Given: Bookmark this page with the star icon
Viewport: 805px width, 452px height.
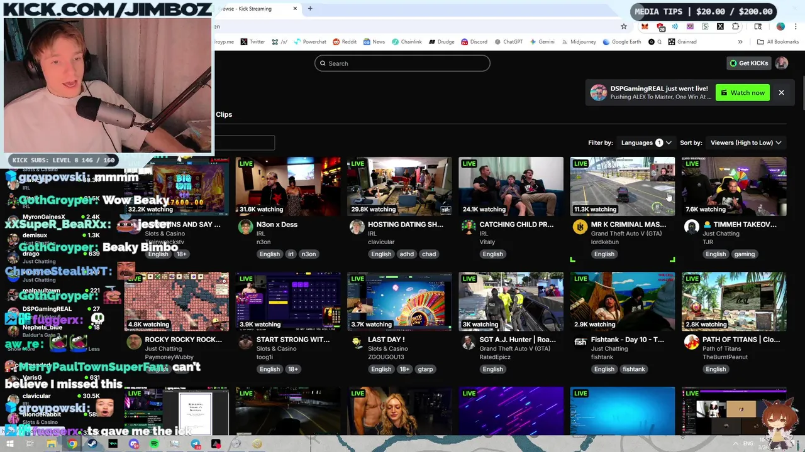Looking at the screenshot, I should tap(624, 26).
